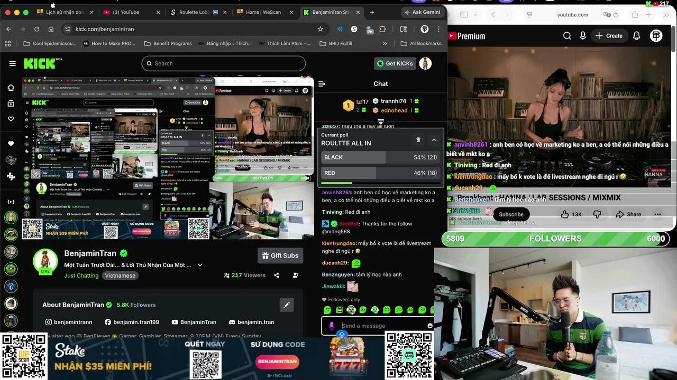677x380 pixels.
Task: Go back in Chrome
Action: (x=8, y=29)
